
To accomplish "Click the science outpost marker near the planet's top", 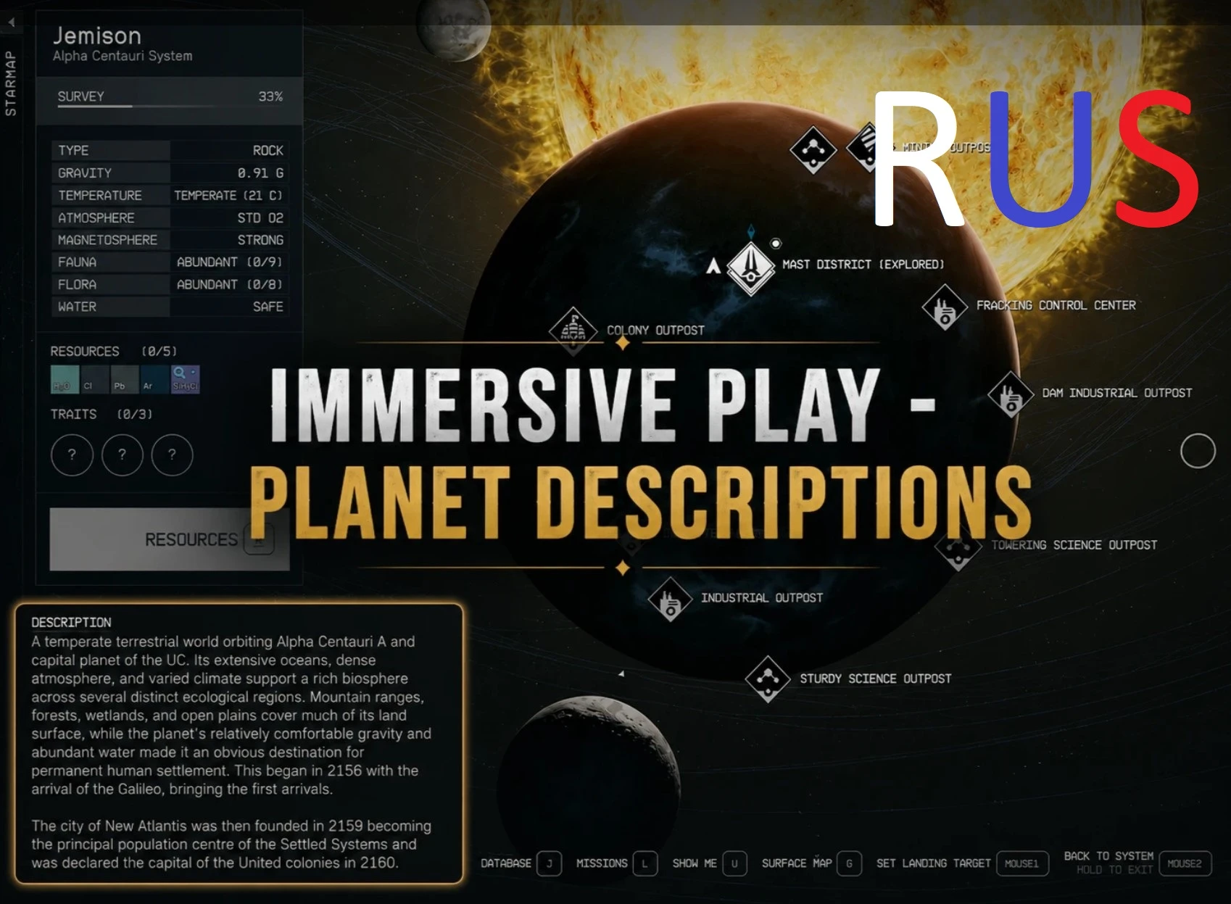I will (x=813, y=150).
